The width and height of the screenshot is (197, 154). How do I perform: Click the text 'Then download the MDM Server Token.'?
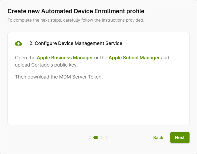pos(59,77)
